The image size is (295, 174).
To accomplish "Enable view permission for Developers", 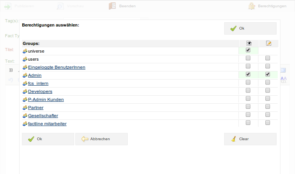I will 248,91.
